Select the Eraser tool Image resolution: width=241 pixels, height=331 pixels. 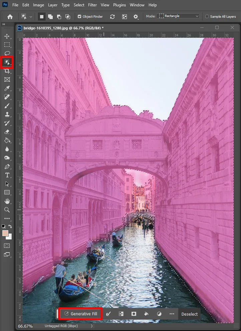tap(7, 132)
